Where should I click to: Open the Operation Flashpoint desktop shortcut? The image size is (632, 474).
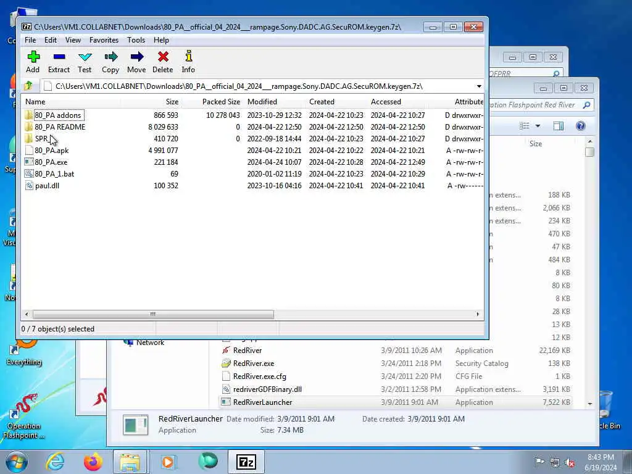coord(23,417)
